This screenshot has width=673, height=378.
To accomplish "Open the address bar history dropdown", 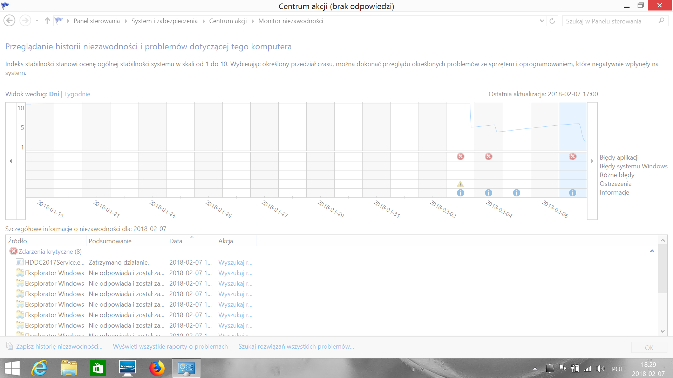I will [x=542, y=21].
